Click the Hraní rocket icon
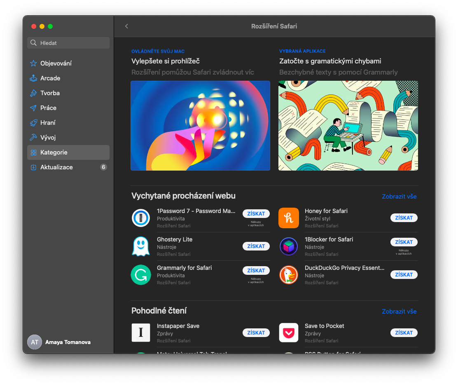 pos(34,123)
